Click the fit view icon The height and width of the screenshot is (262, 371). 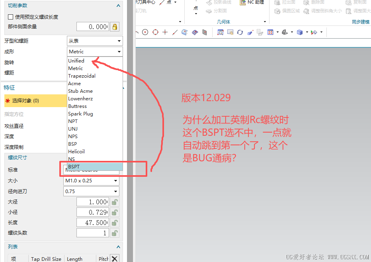(270, 32)
